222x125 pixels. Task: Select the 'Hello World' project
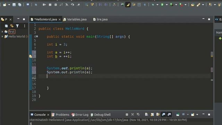(x=17, y=36)
